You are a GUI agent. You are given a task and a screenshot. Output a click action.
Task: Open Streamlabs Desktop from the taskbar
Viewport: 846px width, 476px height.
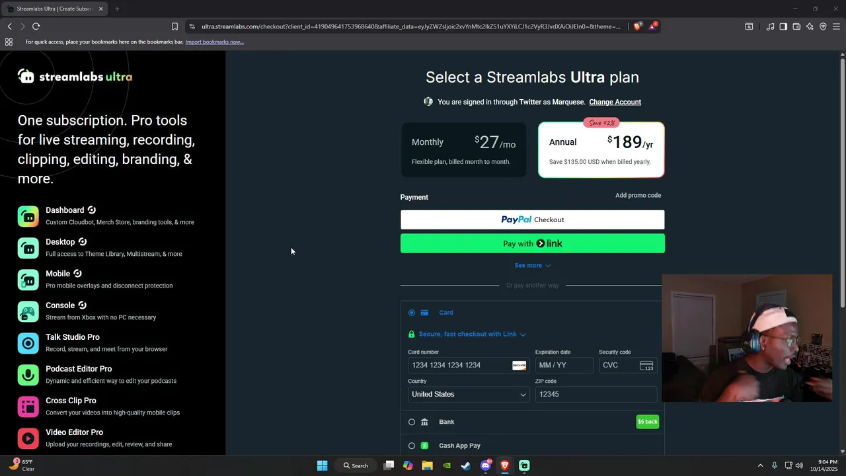click(x=524, y=465)
